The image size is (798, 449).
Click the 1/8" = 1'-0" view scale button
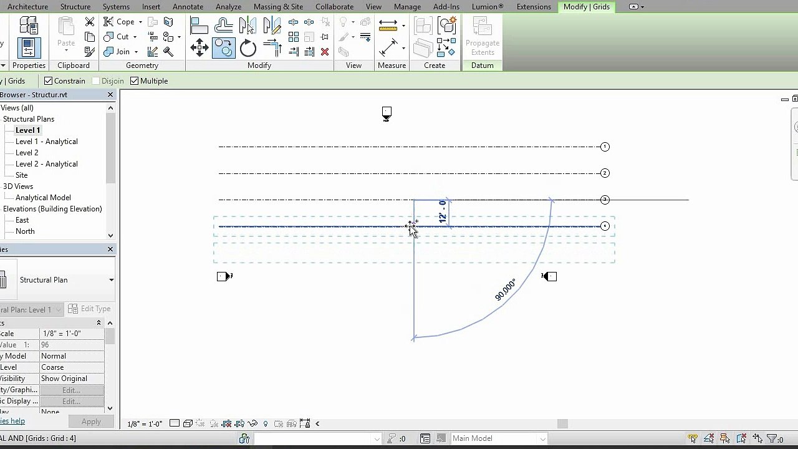point(145,423)
